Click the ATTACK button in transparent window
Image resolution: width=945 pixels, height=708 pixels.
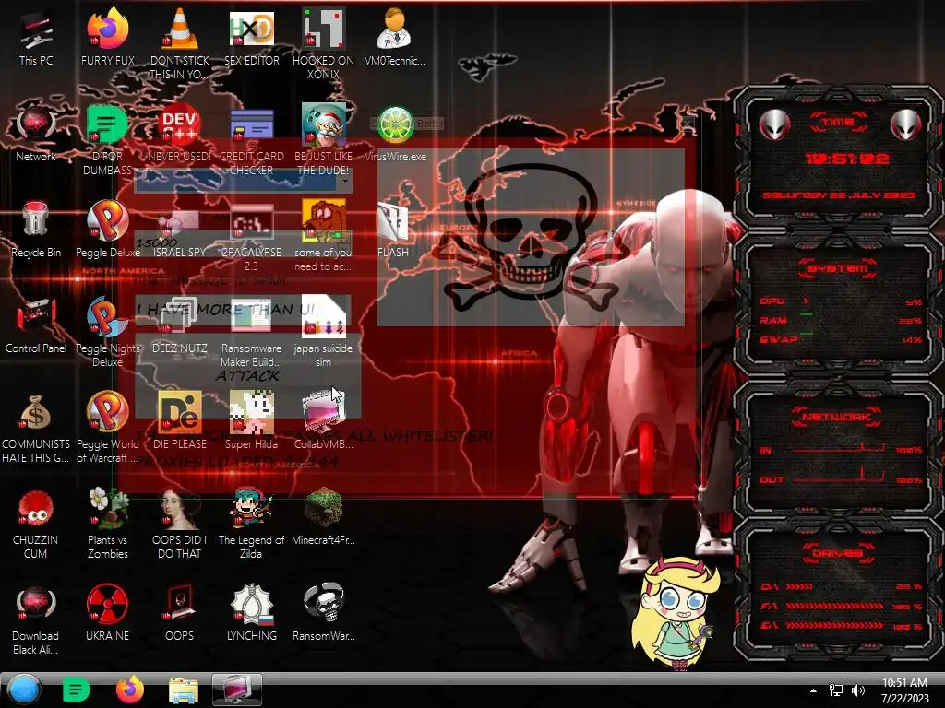click(x=247, y=376)
